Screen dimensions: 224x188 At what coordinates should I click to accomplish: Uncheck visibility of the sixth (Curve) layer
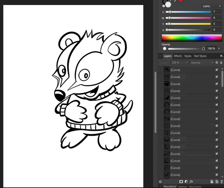pos(217,105)
